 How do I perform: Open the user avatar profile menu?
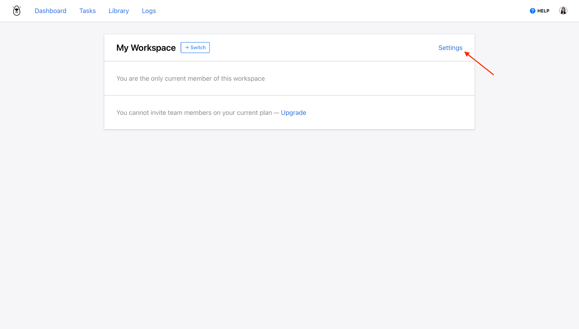(x=563, y=11)
